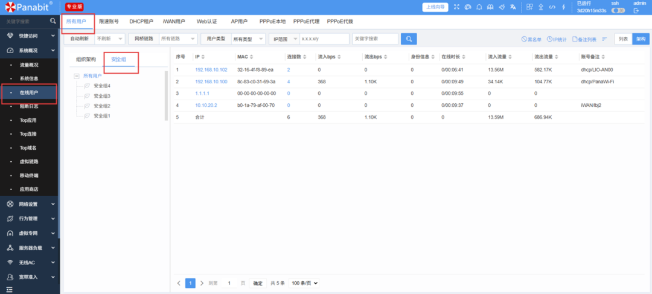
Task: Select 安全组1 tree item
Action: [102, 116]
